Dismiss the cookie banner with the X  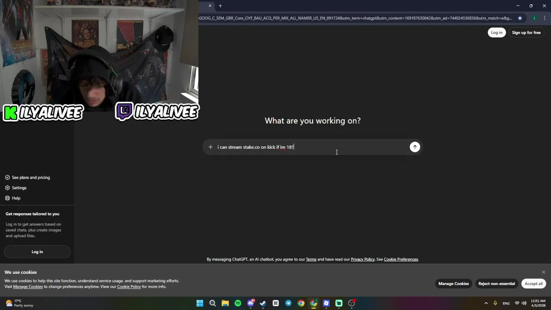pos(543,272)
